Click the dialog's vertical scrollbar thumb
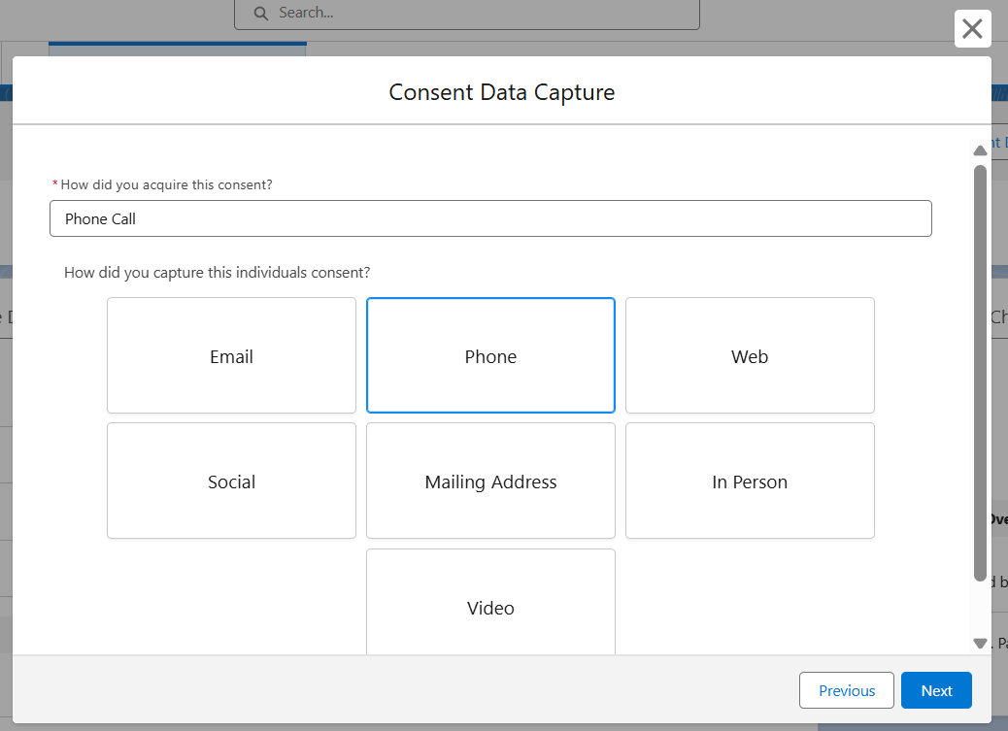 click(x=980, y=373)
